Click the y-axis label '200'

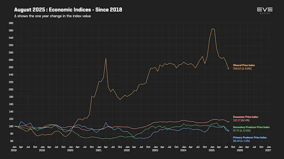pos(11,90)
